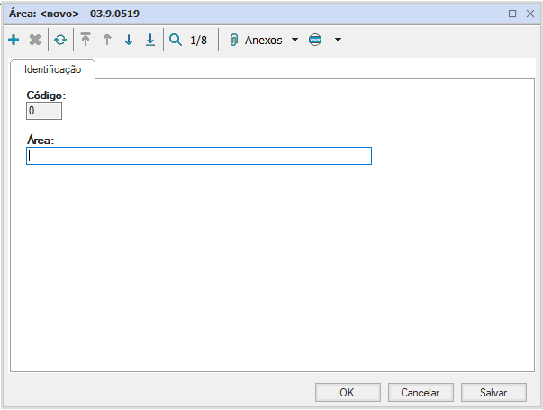
Task: Refresh the record with the circular arrows icon
Action: point(60,41)
